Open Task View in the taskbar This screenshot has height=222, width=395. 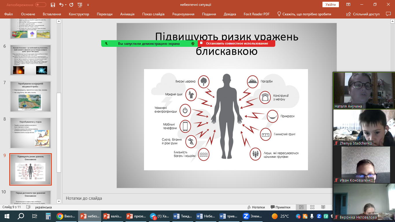(x=35, y=216)
